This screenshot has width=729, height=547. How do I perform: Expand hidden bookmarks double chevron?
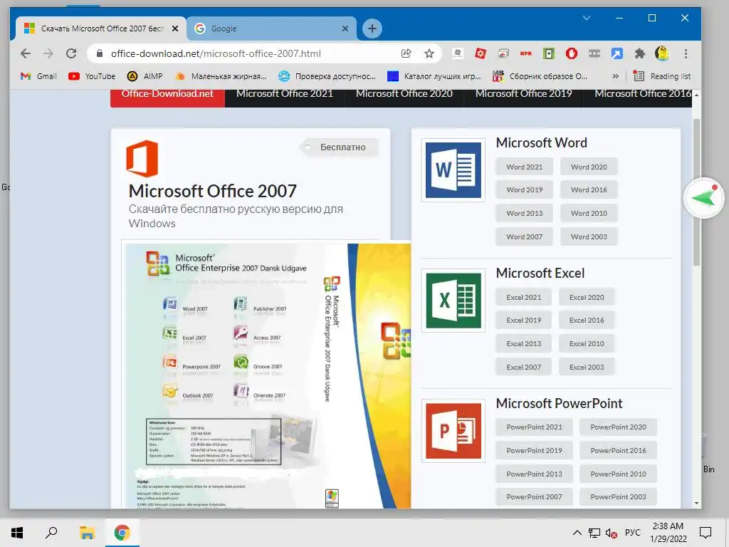click(615, 75)
